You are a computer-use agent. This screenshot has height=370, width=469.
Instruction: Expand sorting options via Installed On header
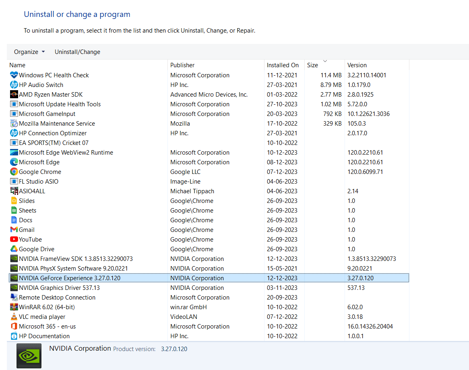pos(283,65)
